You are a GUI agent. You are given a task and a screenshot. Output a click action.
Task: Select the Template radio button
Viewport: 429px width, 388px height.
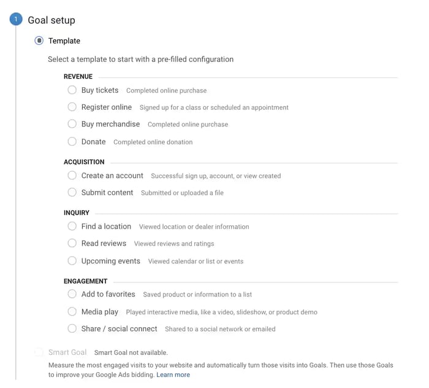coord(39,41)
